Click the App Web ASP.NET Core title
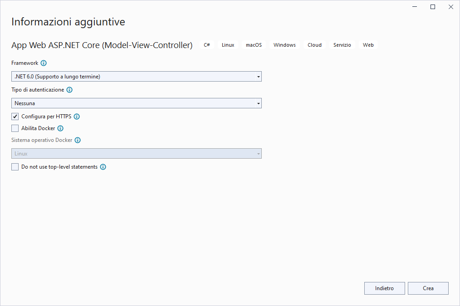 (x=102, y=45)
